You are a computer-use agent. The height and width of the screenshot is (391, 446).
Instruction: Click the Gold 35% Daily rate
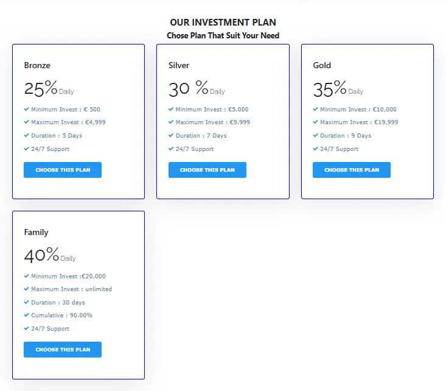point(338,89)
